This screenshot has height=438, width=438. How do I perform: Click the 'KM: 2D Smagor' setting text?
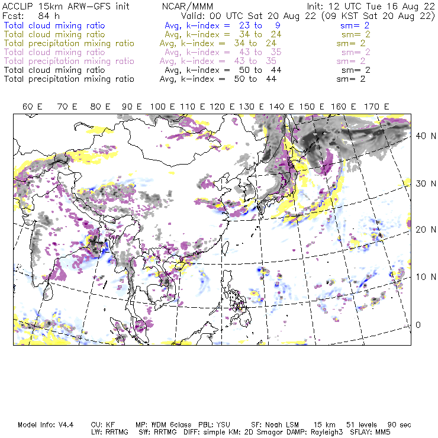coord(257,432)
